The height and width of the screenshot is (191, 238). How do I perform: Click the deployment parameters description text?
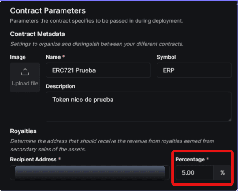(x=96, y=21)
